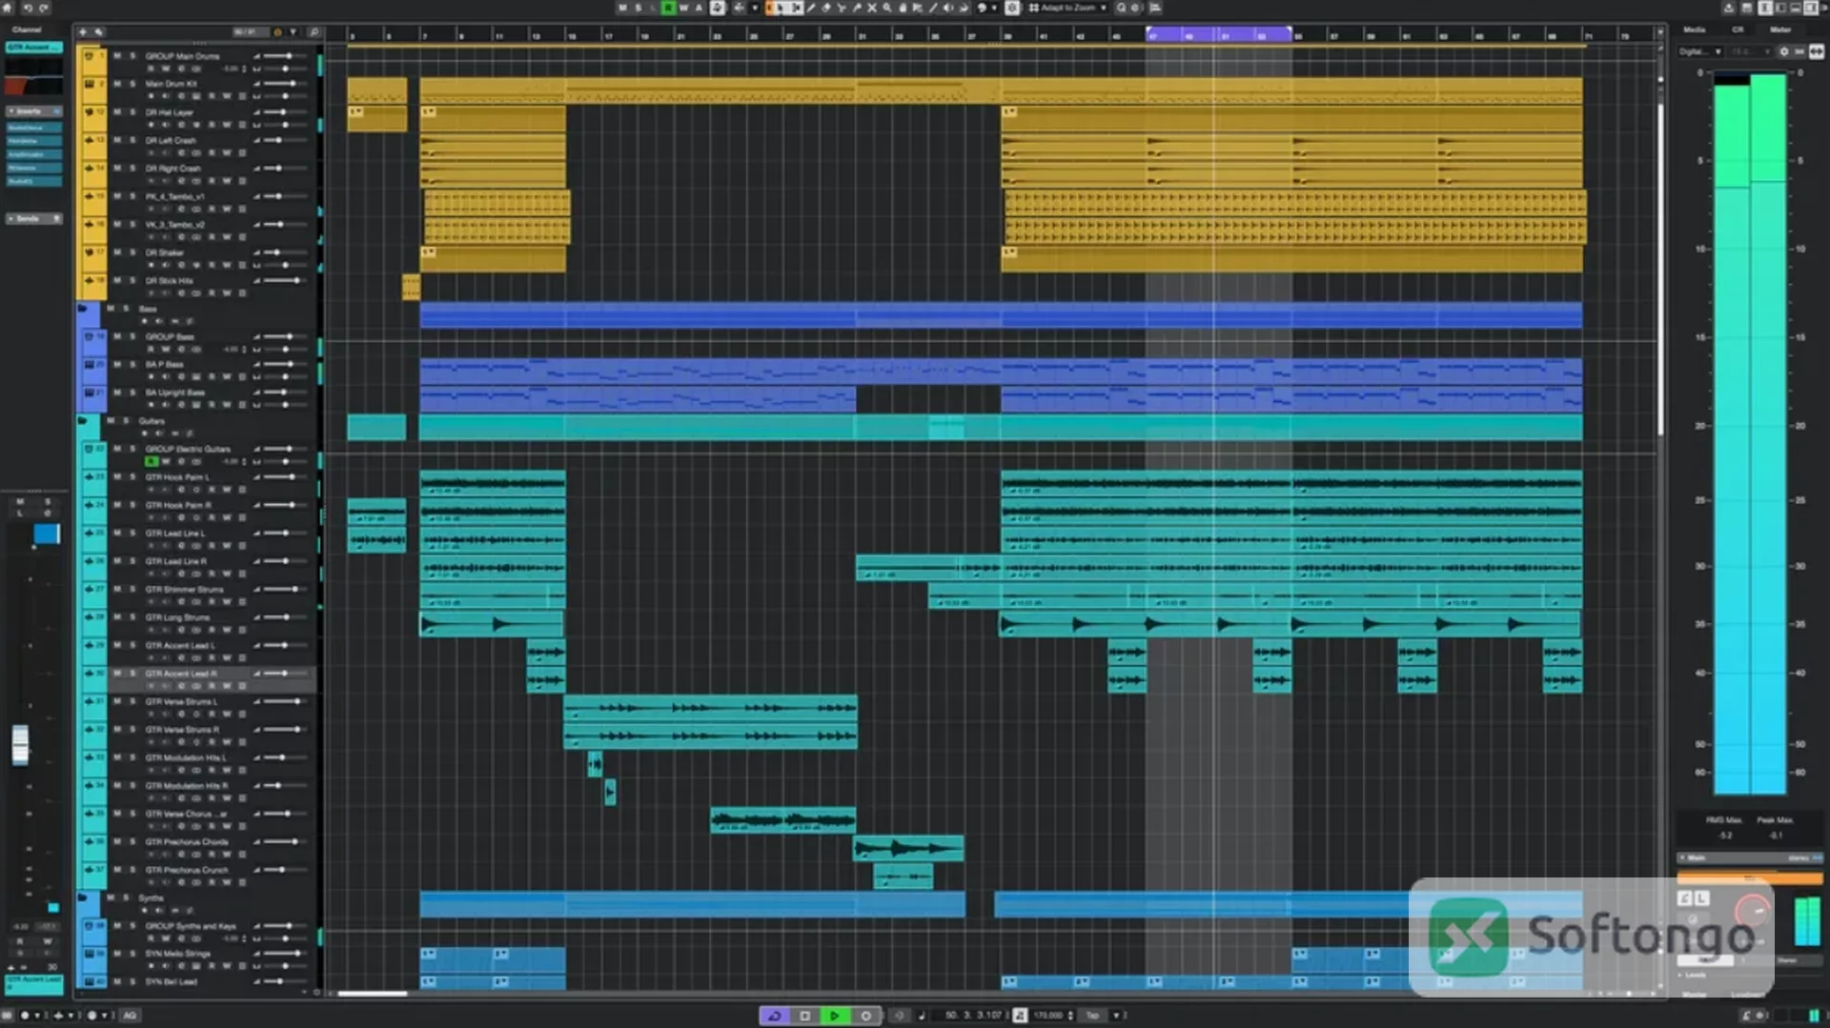Start playback with the green Play button
1830x1028 pixels.
(835, 1016)
